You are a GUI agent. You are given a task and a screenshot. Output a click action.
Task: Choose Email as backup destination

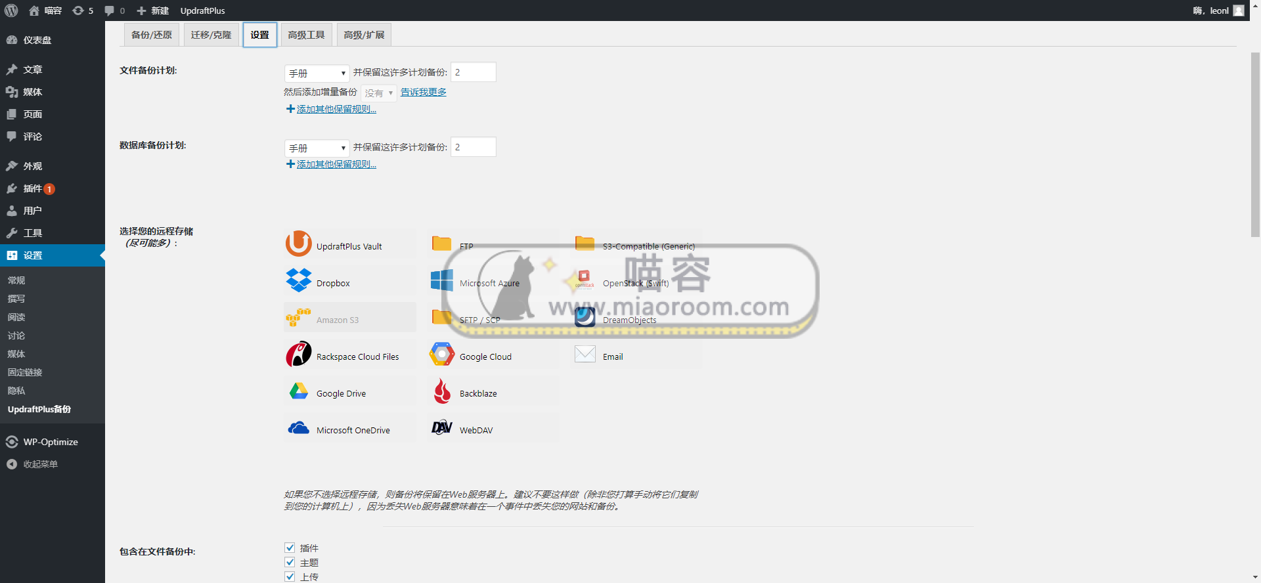636,355
